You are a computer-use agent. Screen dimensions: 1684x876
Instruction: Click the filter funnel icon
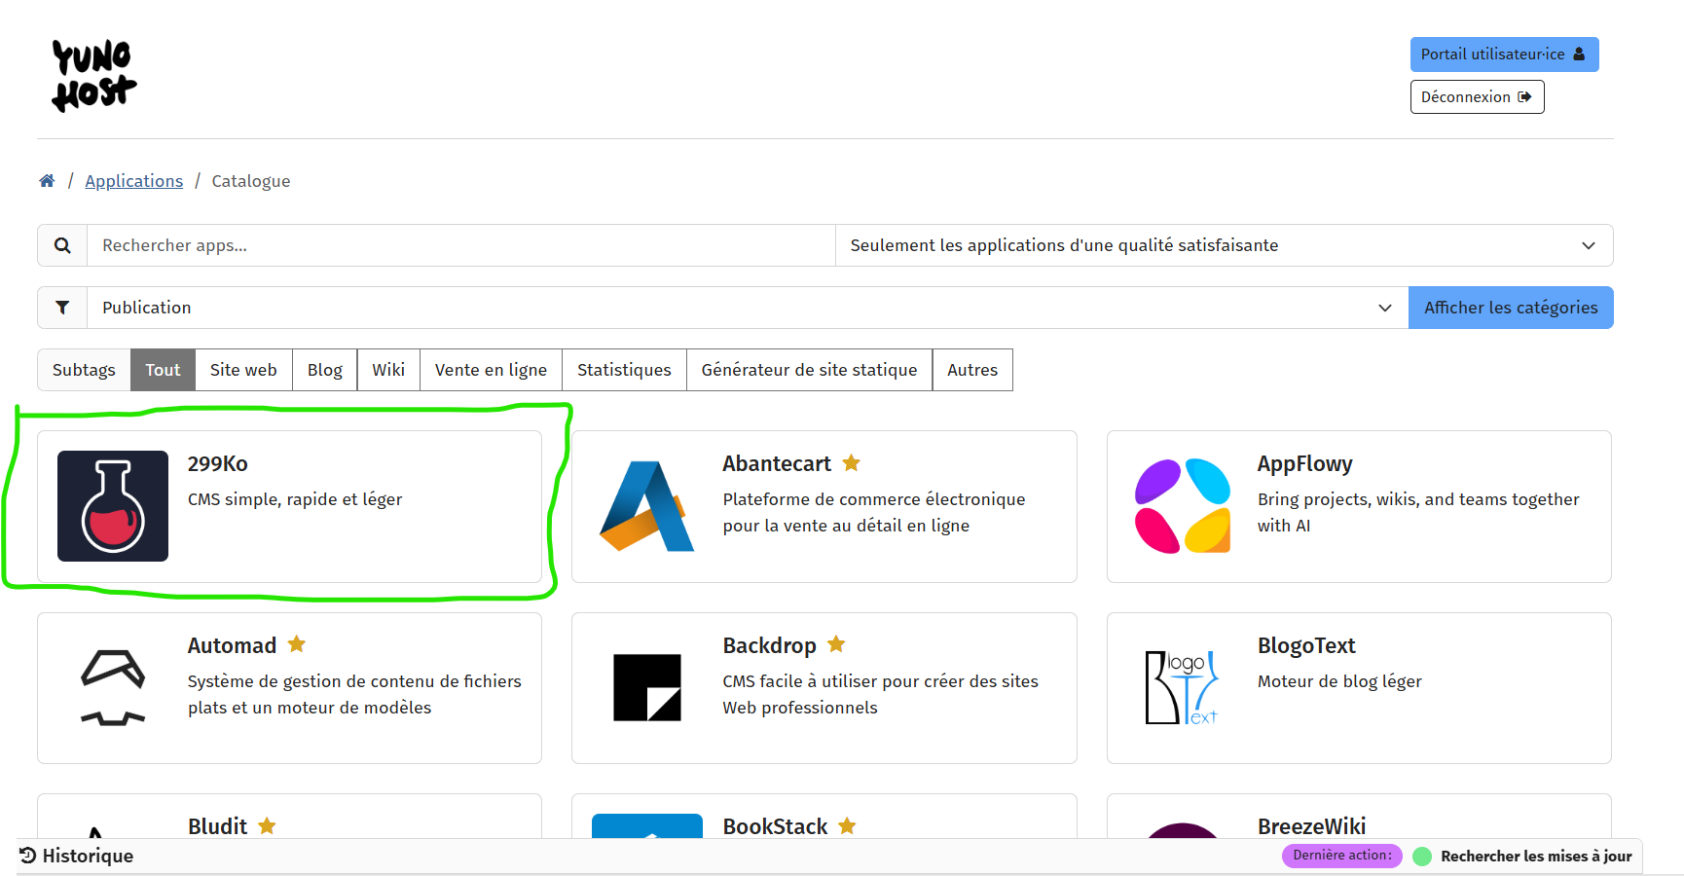click(x=62, y=308)
